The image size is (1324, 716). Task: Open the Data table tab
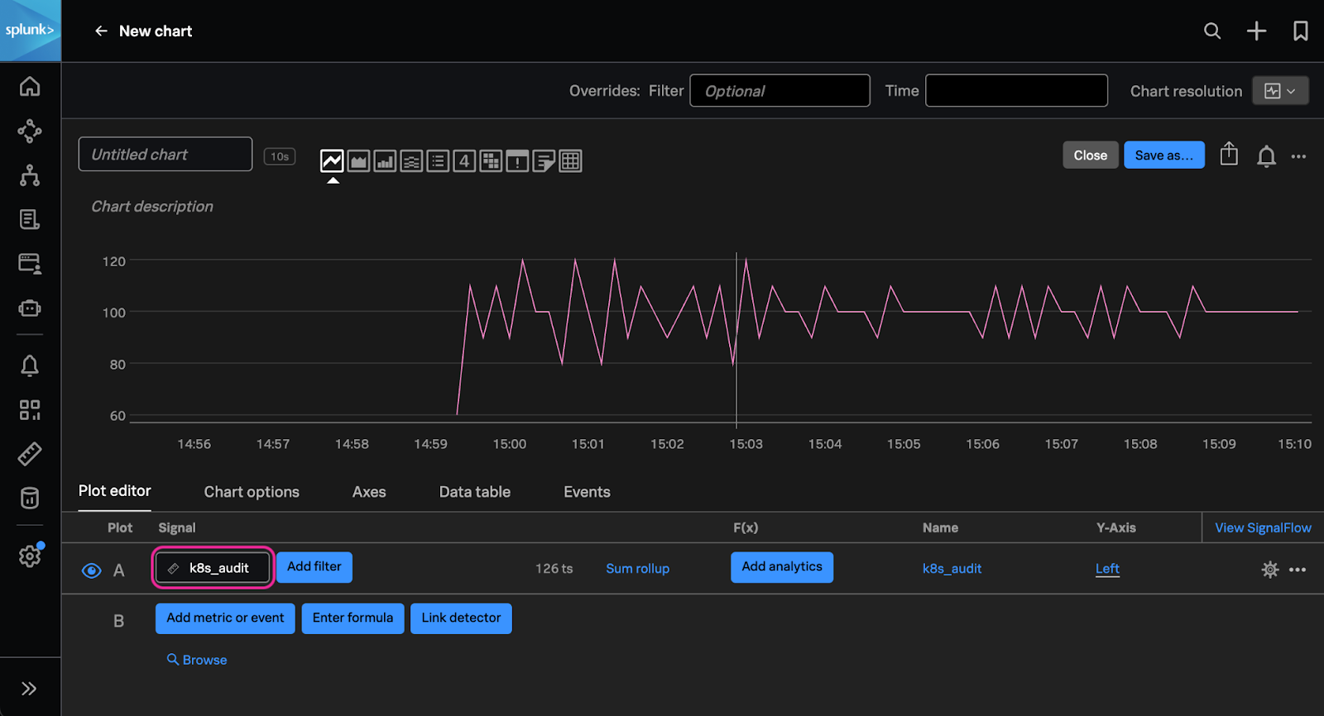pyautogui.click(x=474, y=492)
